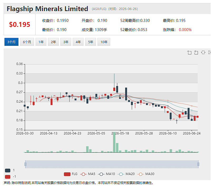This screenshot has width=214, height=190.
Task: Toggle the FLG candlestick legend item
Action: pos(71,174)
